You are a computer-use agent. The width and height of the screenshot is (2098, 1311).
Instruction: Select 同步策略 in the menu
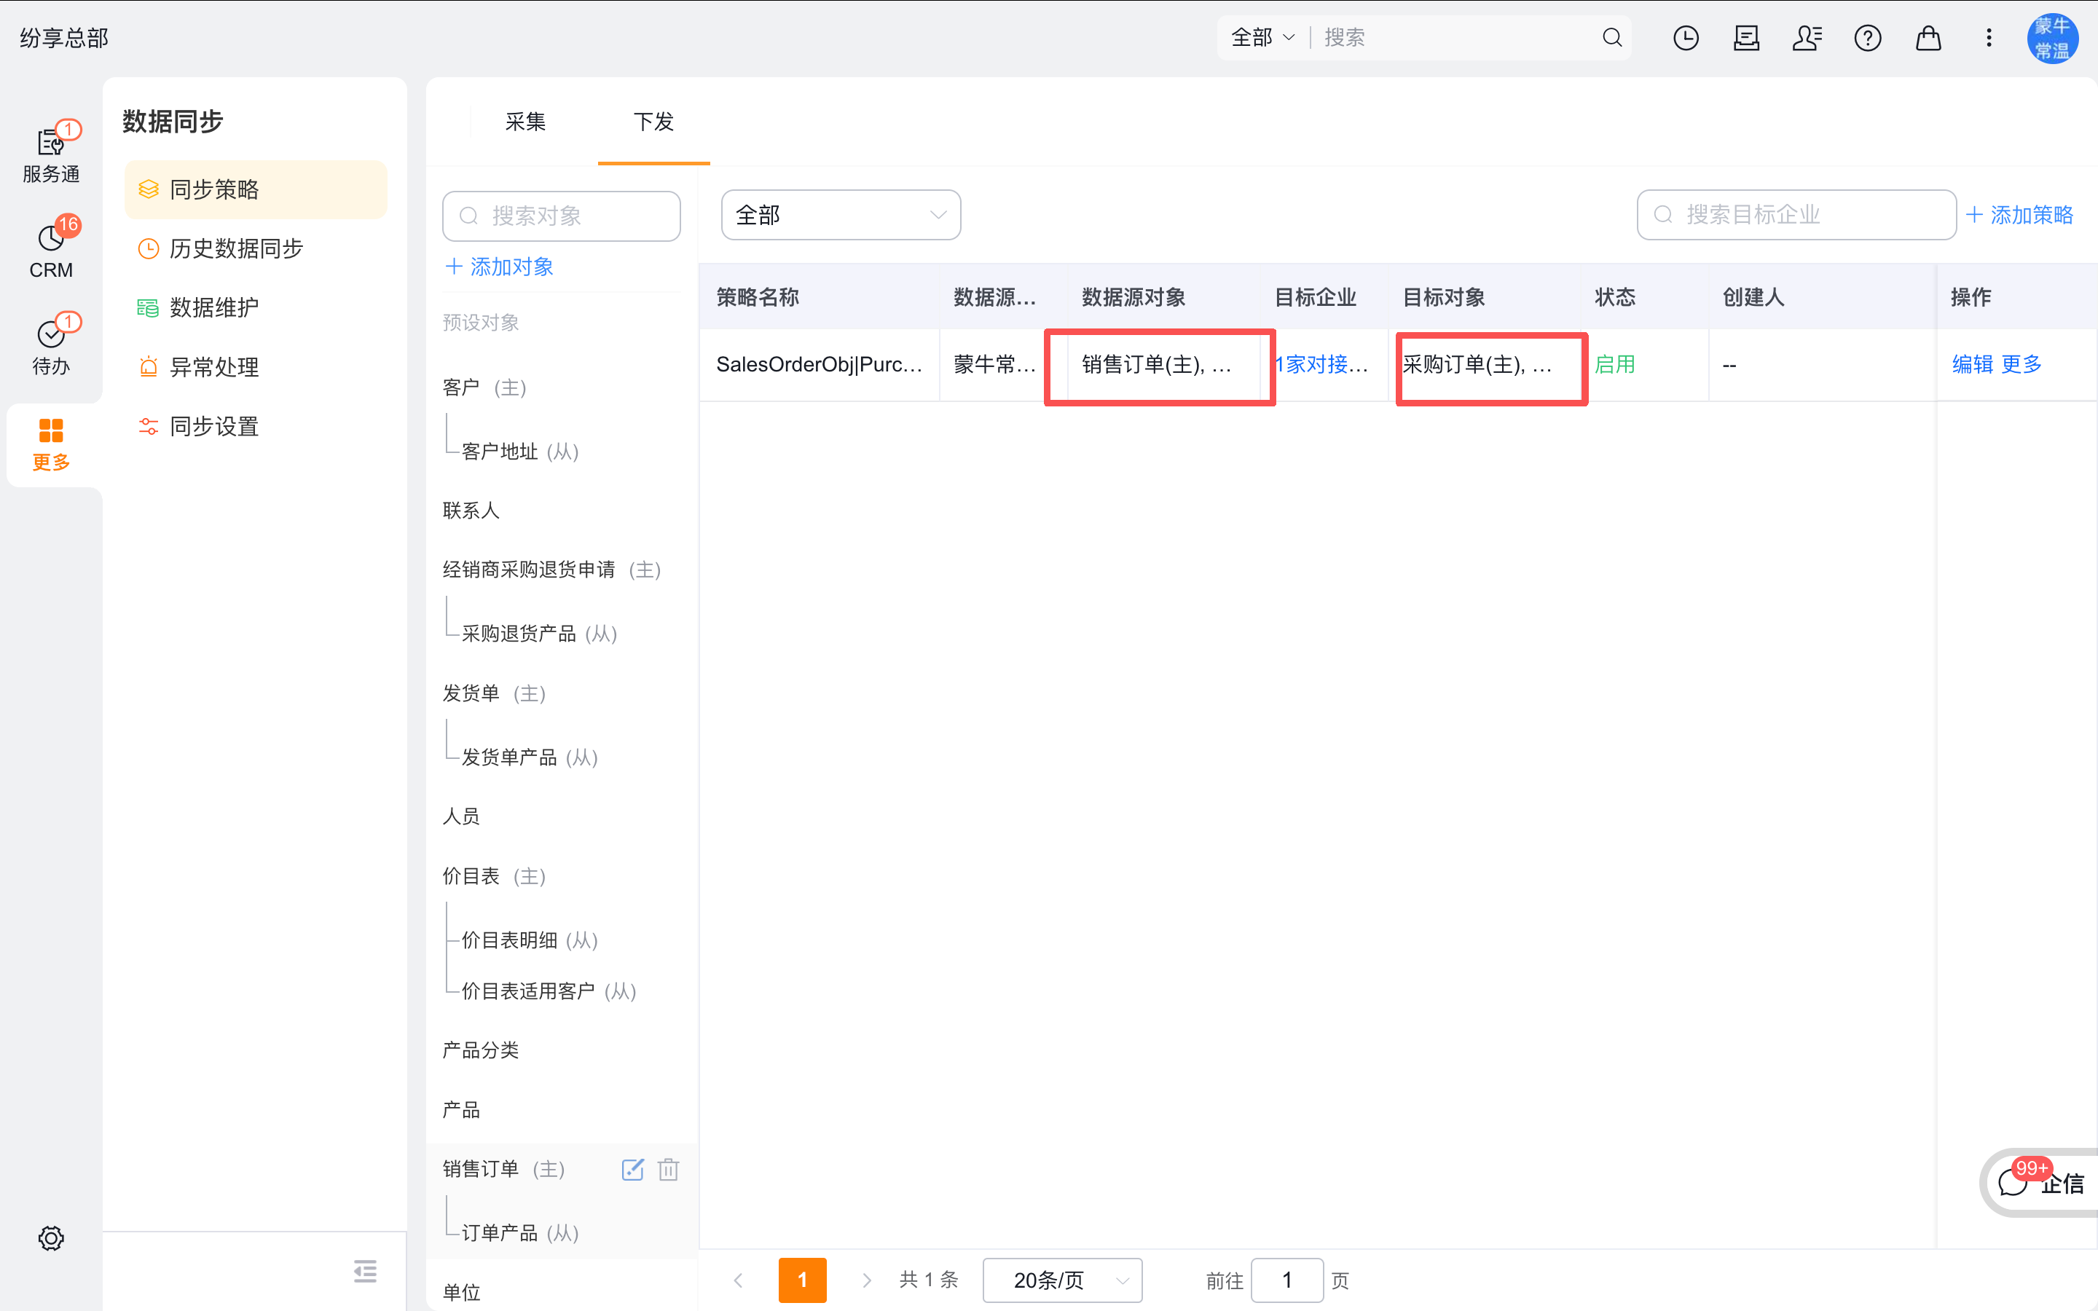point(256,189)
